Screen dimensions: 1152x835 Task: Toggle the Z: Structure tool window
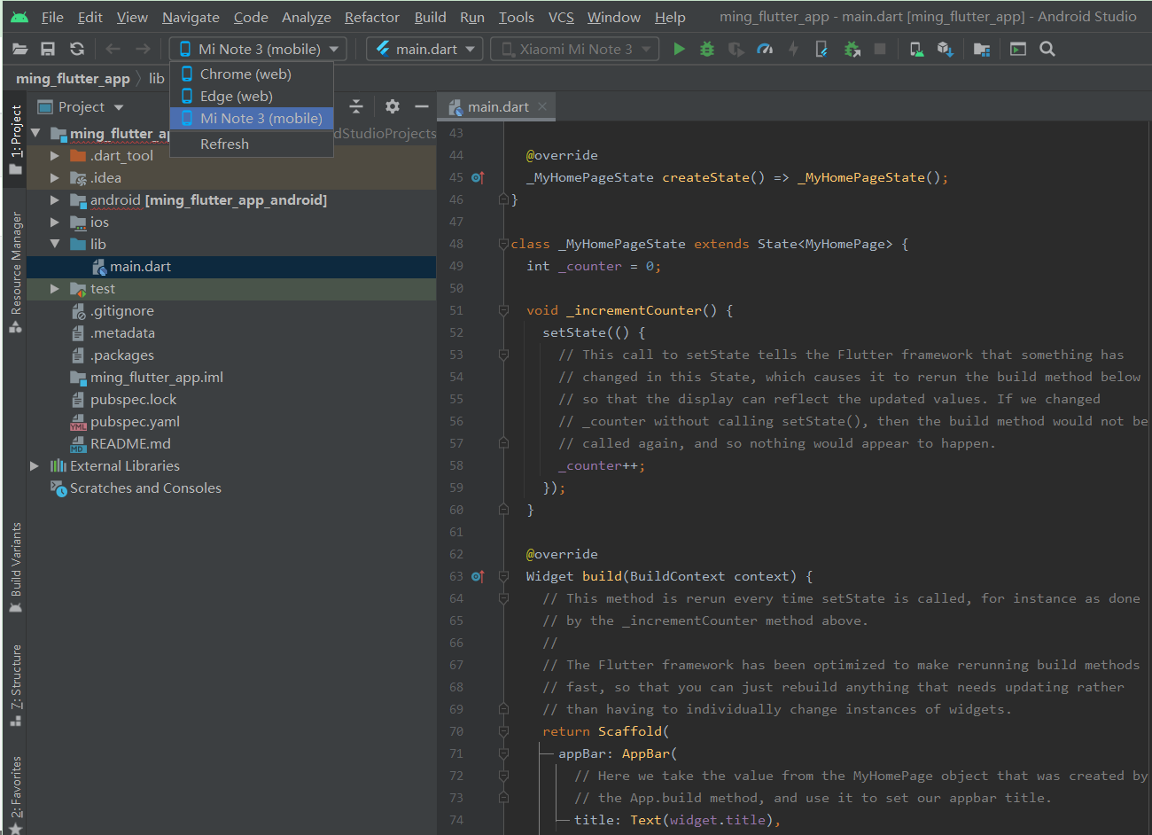click(x=15, y=685)
